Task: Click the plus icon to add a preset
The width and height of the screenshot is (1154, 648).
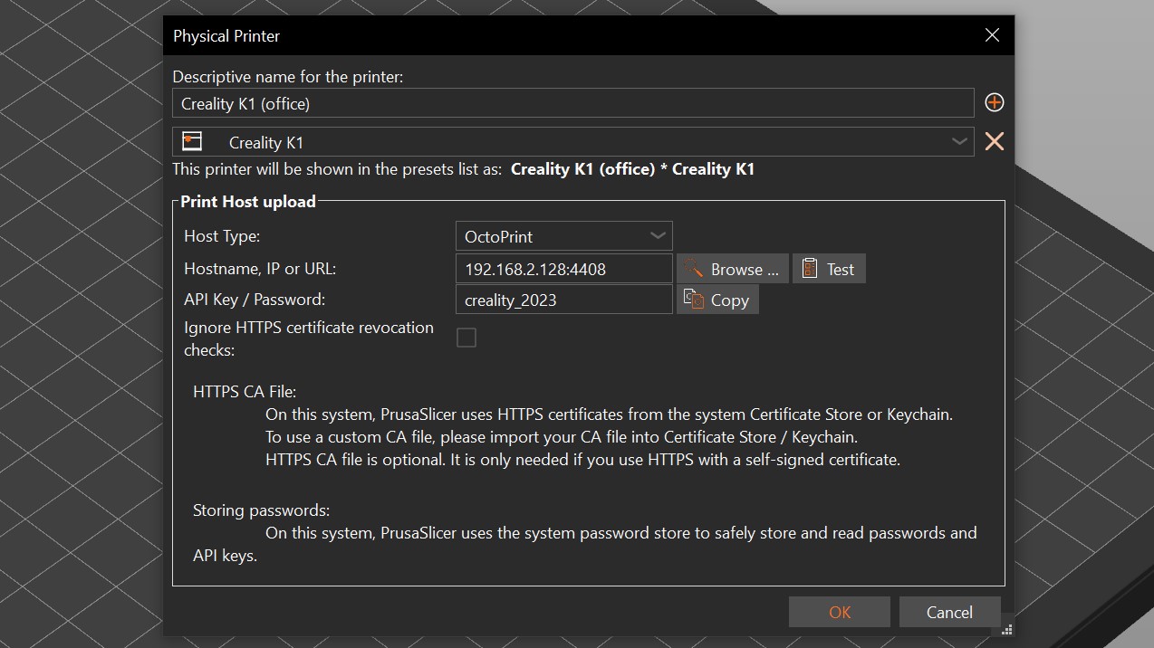Action: [x=994, y=103]
